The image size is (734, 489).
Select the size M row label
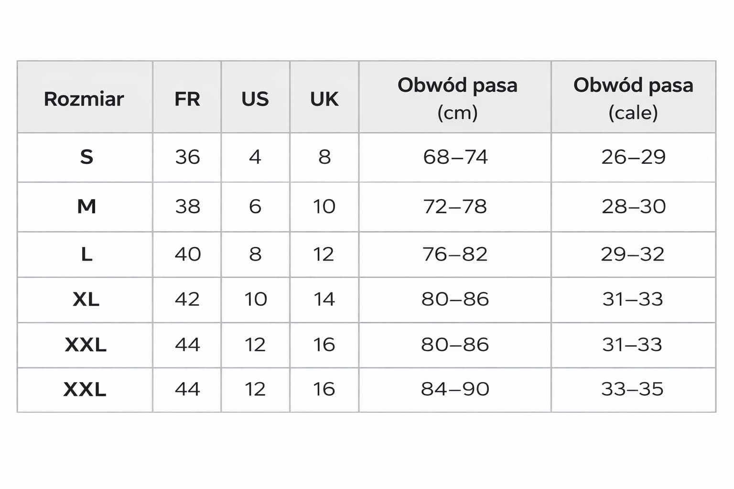(86, 206)
